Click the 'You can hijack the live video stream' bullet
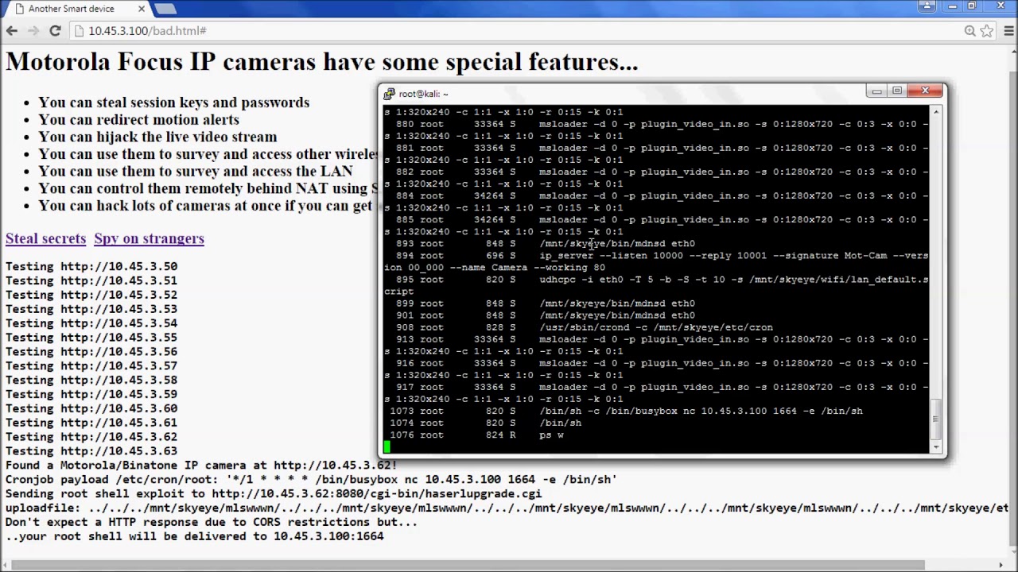Image resolution: width=1018 pixels, height=572 pixels. click(157, 137)
